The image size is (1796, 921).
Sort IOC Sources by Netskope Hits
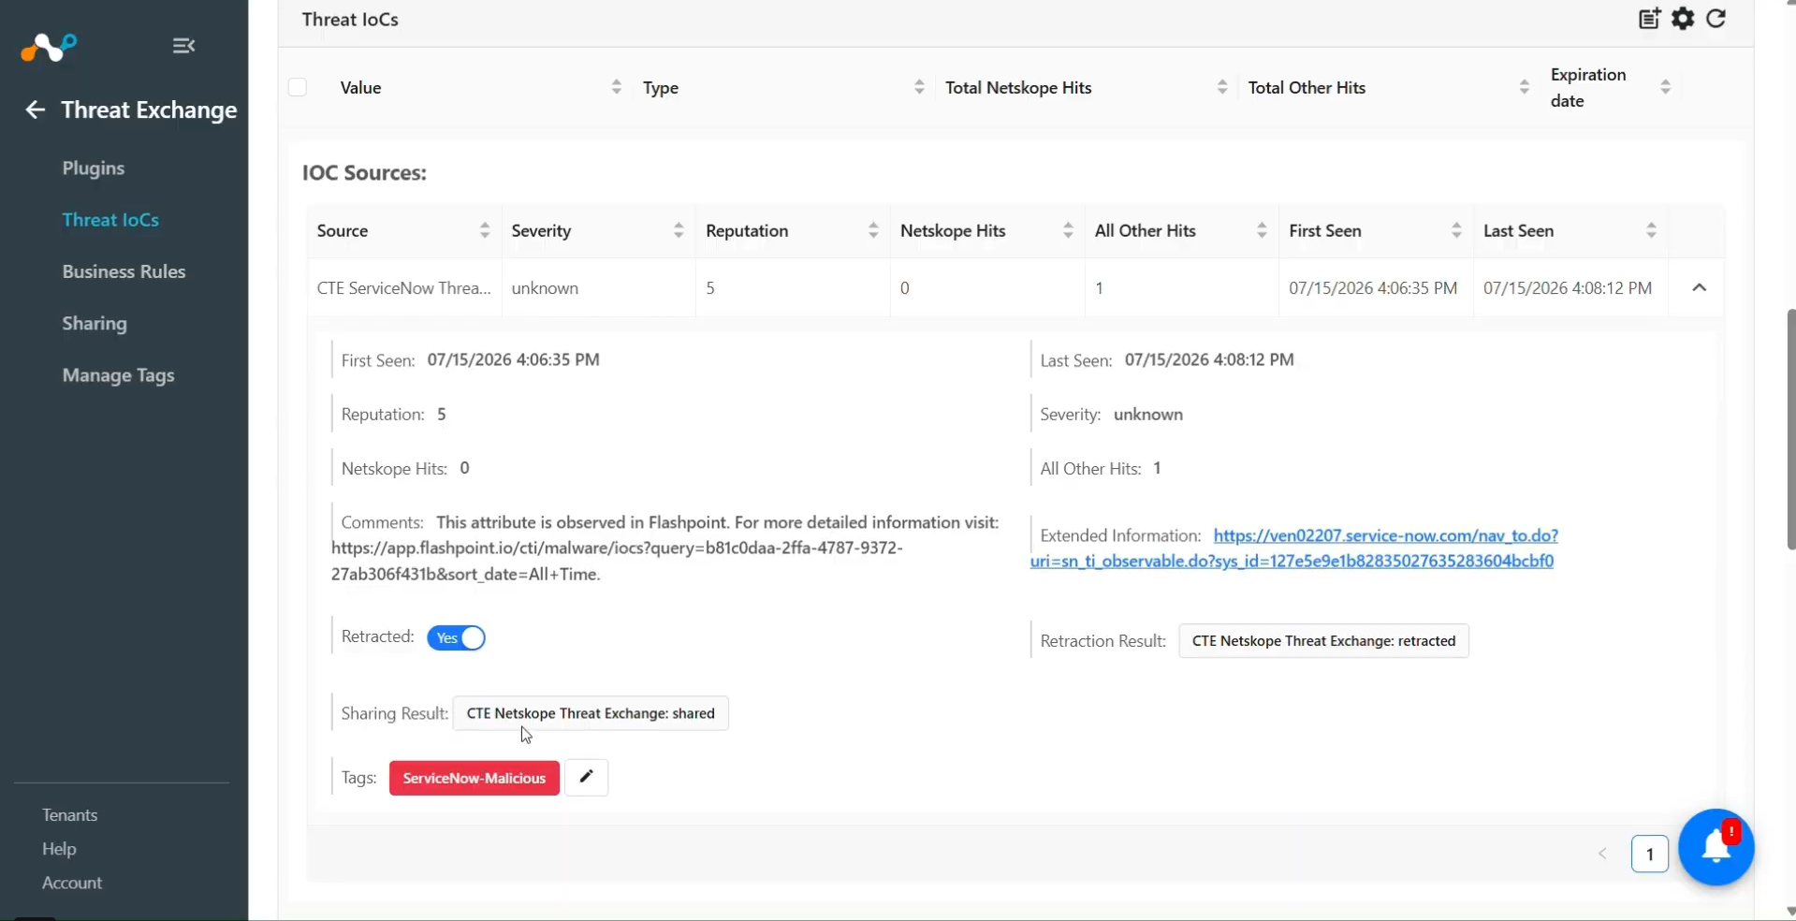point(1068,230)
